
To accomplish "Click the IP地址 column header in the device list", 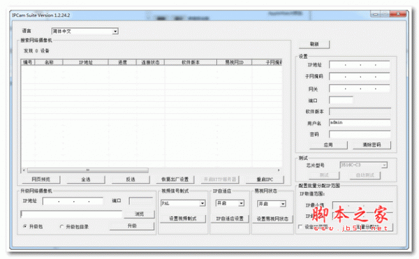I will [x=85, y=62].
